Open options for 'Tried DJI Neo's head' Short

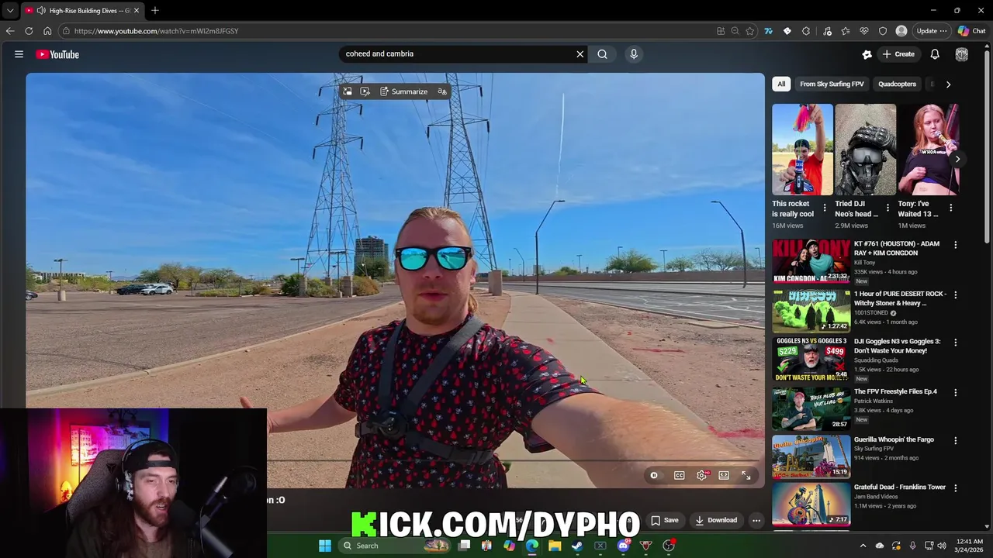pyautogui.click(x=887, y=208)
